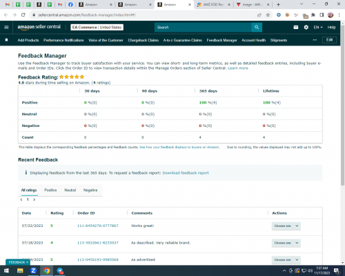Image resolution: width=345 pixels, height=276 pixels.
Task: Go to next feedback page arrow
Action: [34, 199]
